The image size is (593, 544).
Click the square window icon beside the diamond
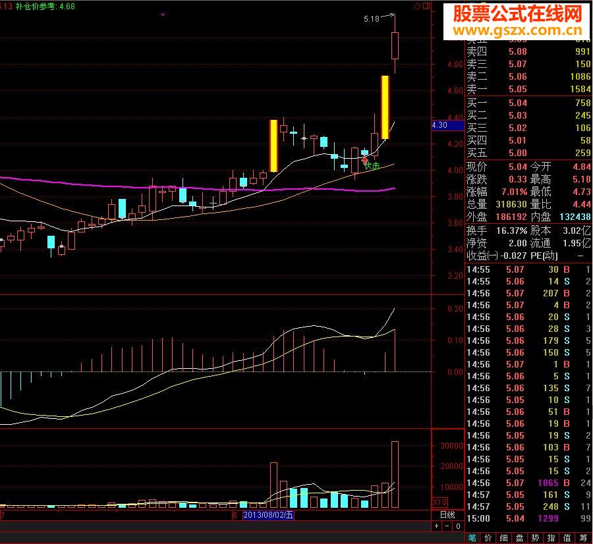(x=426, y=6)
